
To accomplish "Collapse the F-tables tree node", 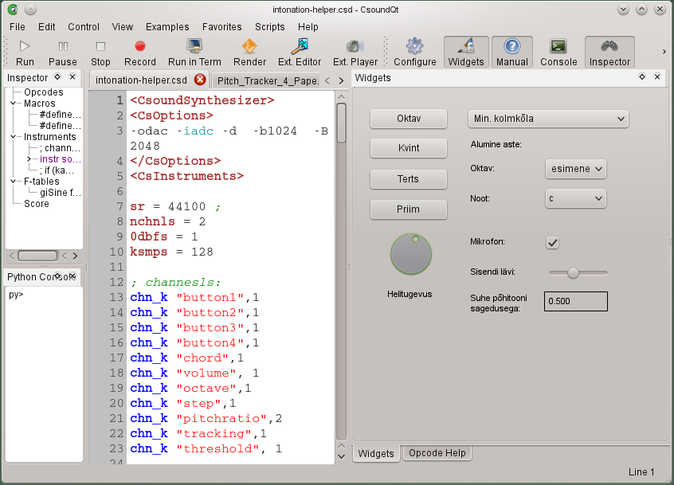I will (x=14, y=182).
